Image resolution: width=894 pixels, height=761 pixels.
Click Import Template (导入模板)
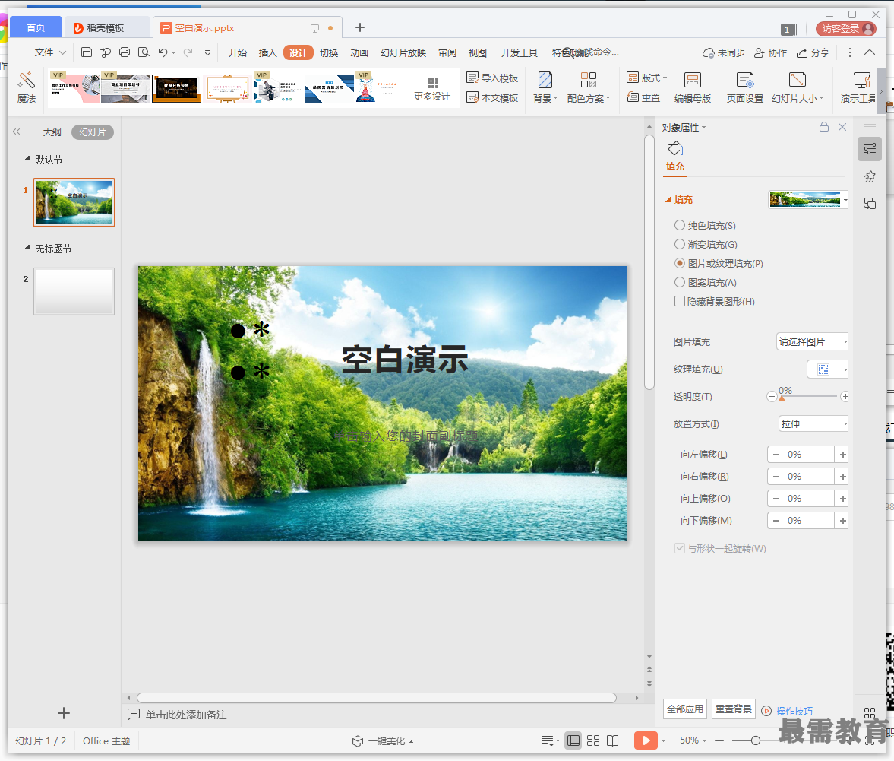pos(492,78)
